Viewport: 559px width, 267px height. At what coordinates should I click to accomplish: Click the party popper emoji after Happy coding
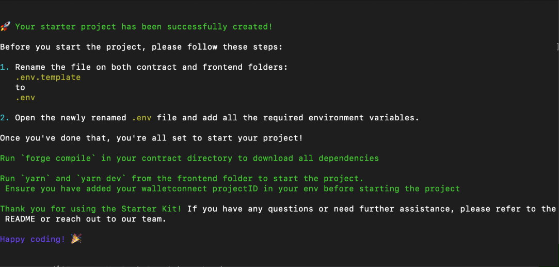point(76,239)
